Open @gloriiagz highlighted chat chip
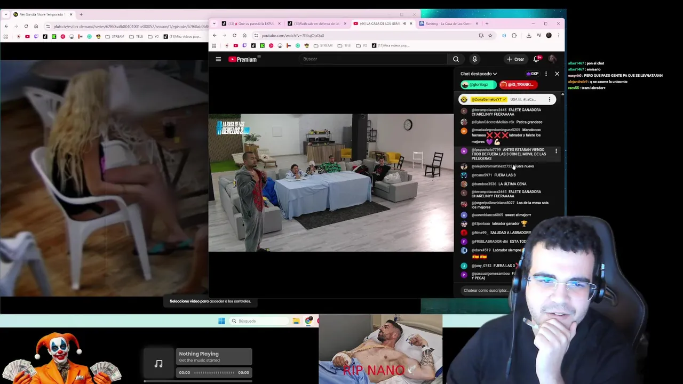Screen dimensions: 683x384 click(x=479, y=85)
